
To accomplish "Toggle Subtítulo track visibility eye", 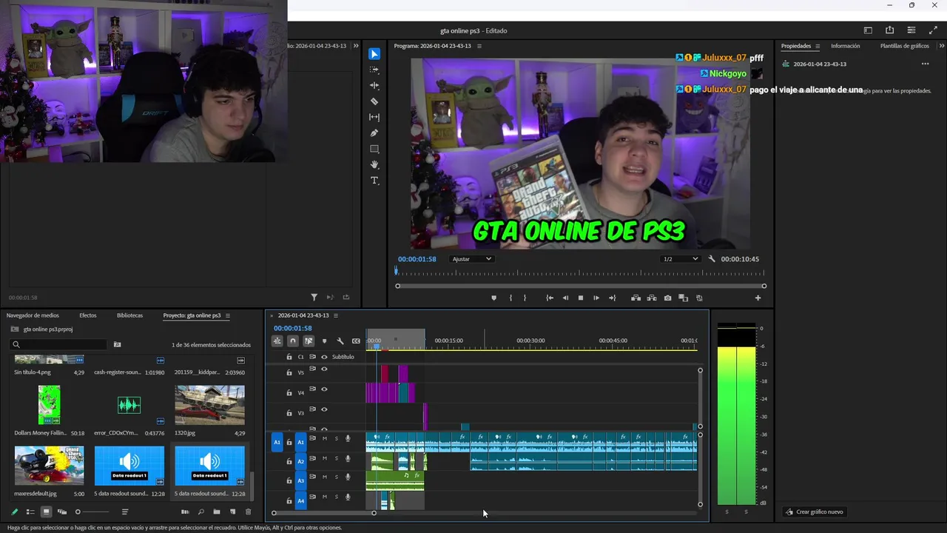I will click(324, 357).
